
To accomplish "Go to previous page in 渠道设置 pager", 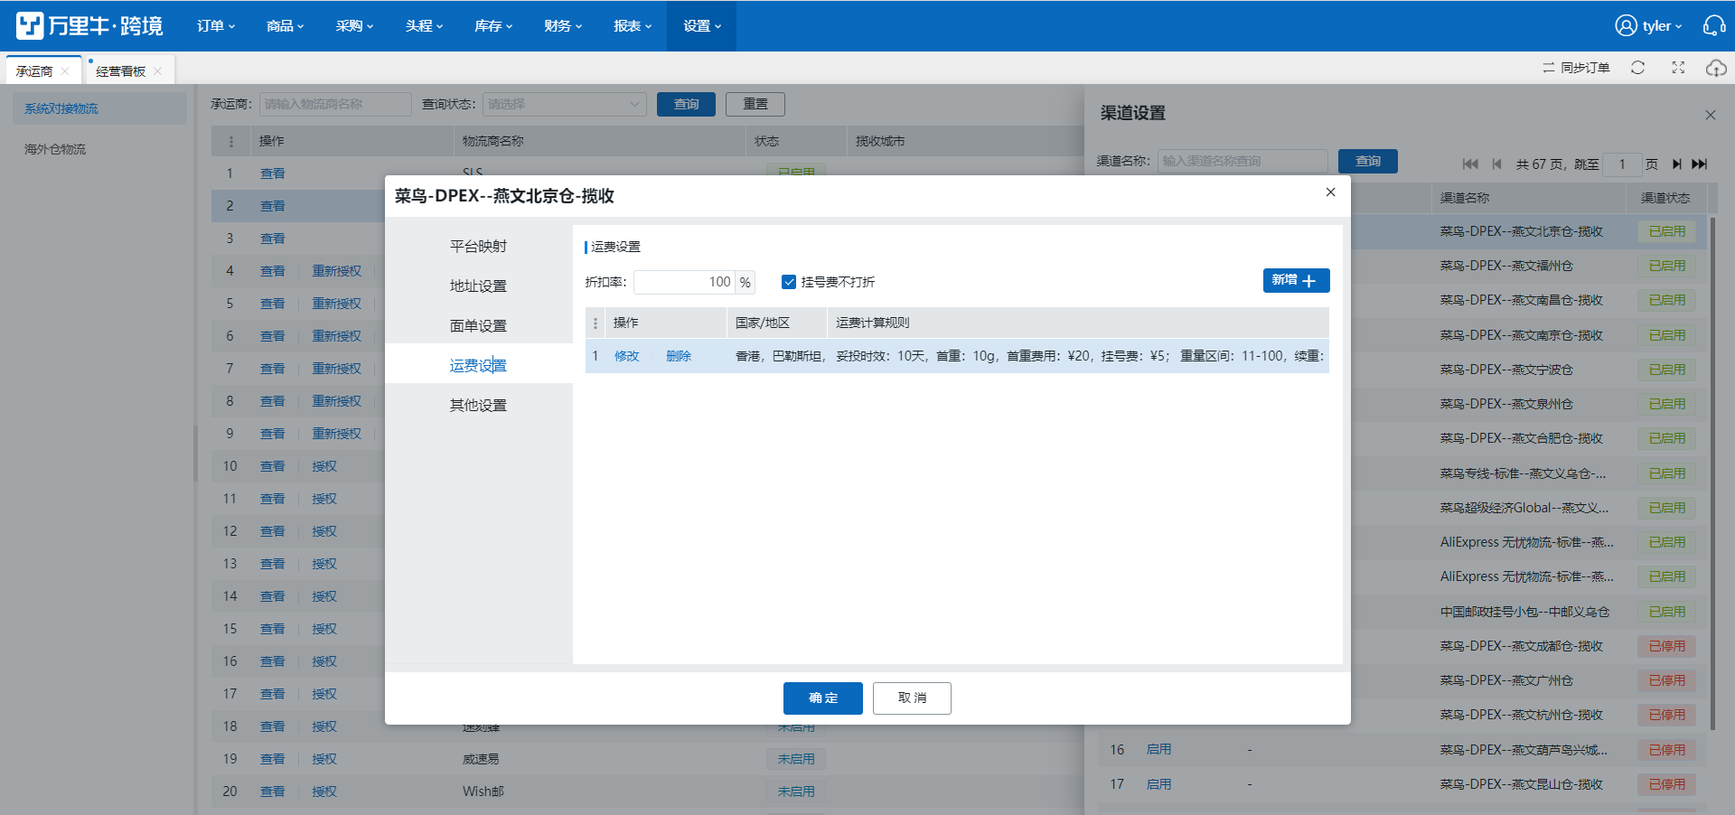I will (1496, 164).
